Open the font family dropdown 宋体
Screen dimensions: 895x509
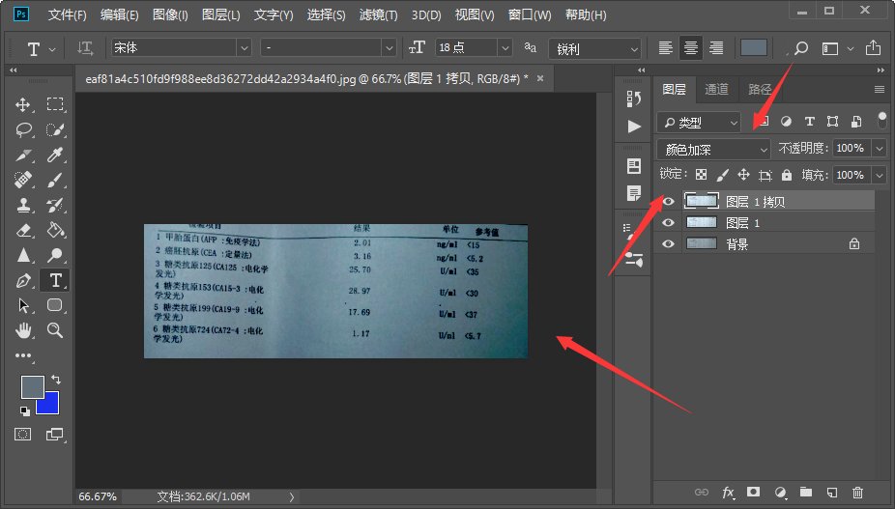click(244, 48)
